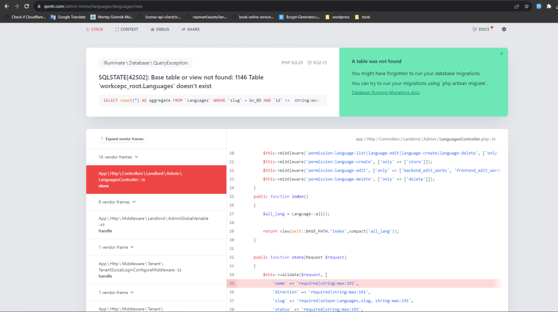558x312 pixels.
Task: Click the SELECT count(*) SQL query box
Action: click(213, 100)
